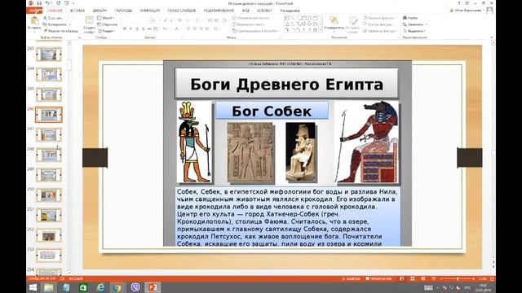Open Заливка фигуры (Shape Fill) dropdown
This screenshot has height=293, width=522.
tap(380, 18)
